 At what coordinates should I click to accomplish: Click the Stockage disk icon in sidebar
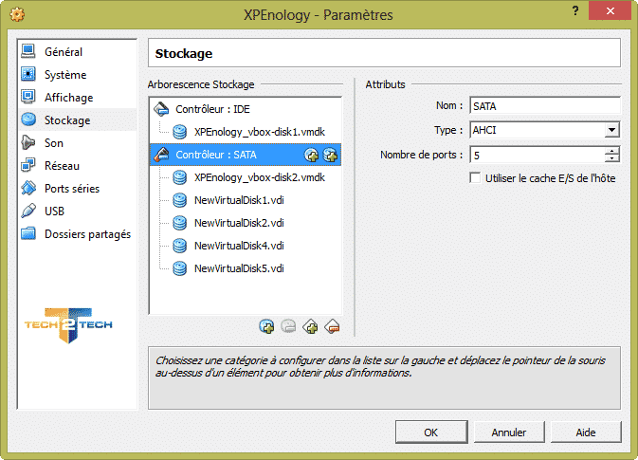point(28,120)
